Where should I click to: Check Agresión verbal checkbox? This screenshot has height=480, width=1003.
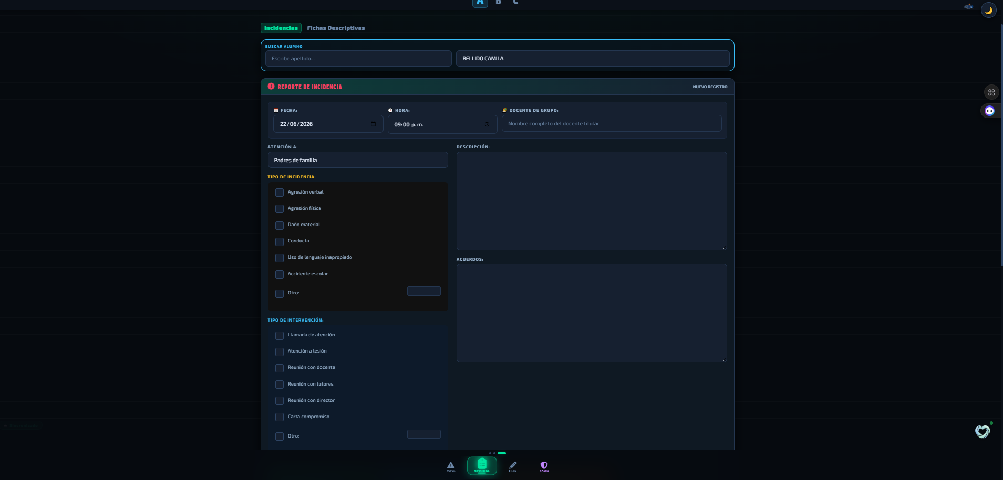point(280,193)
